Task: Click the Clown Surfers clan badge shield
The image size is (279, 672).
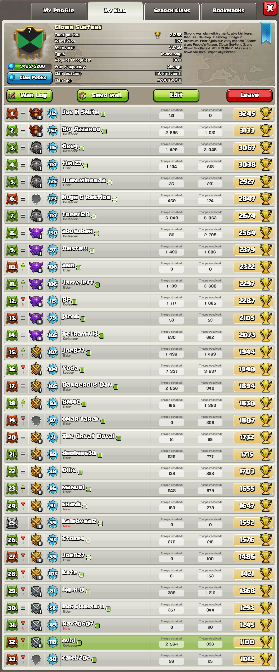Action: click(x=30, y=43)
